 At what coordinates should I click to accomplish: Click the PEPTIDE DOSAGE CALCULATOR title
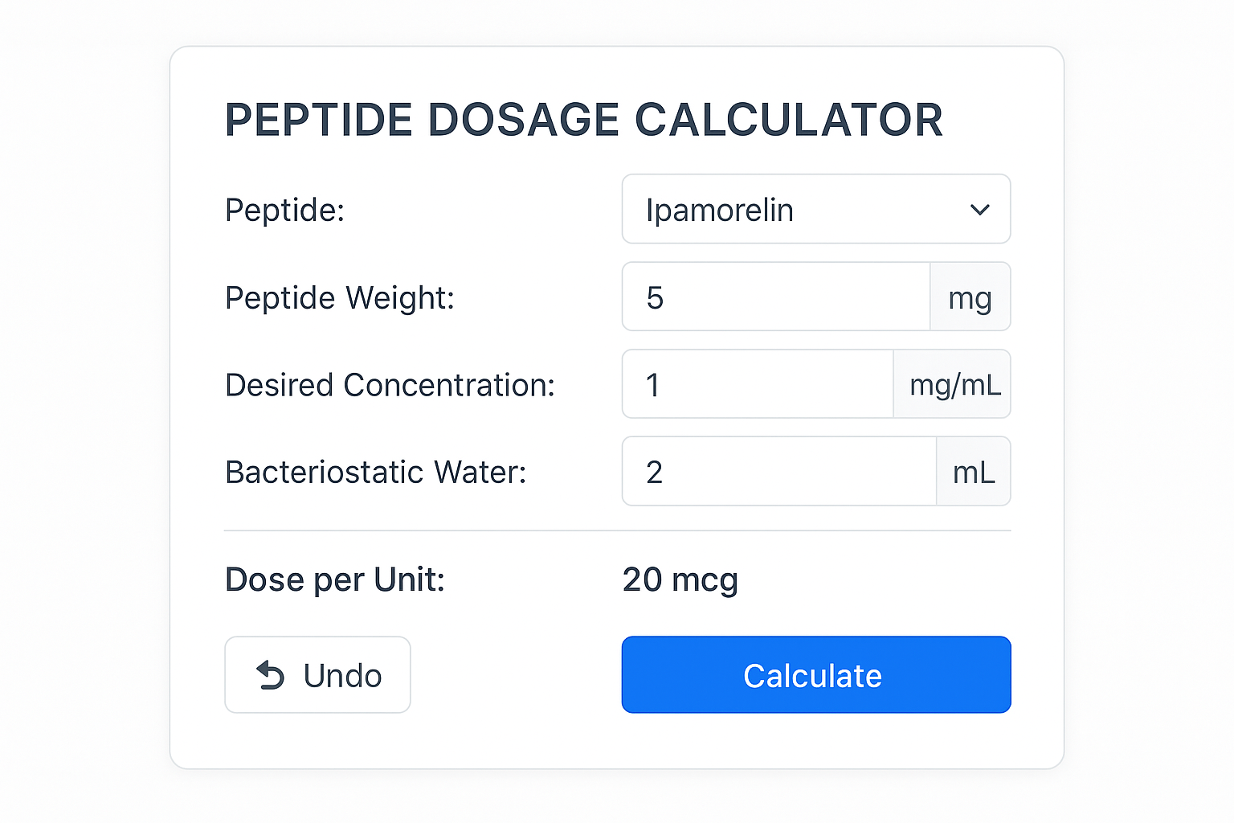tap(584, 120)
